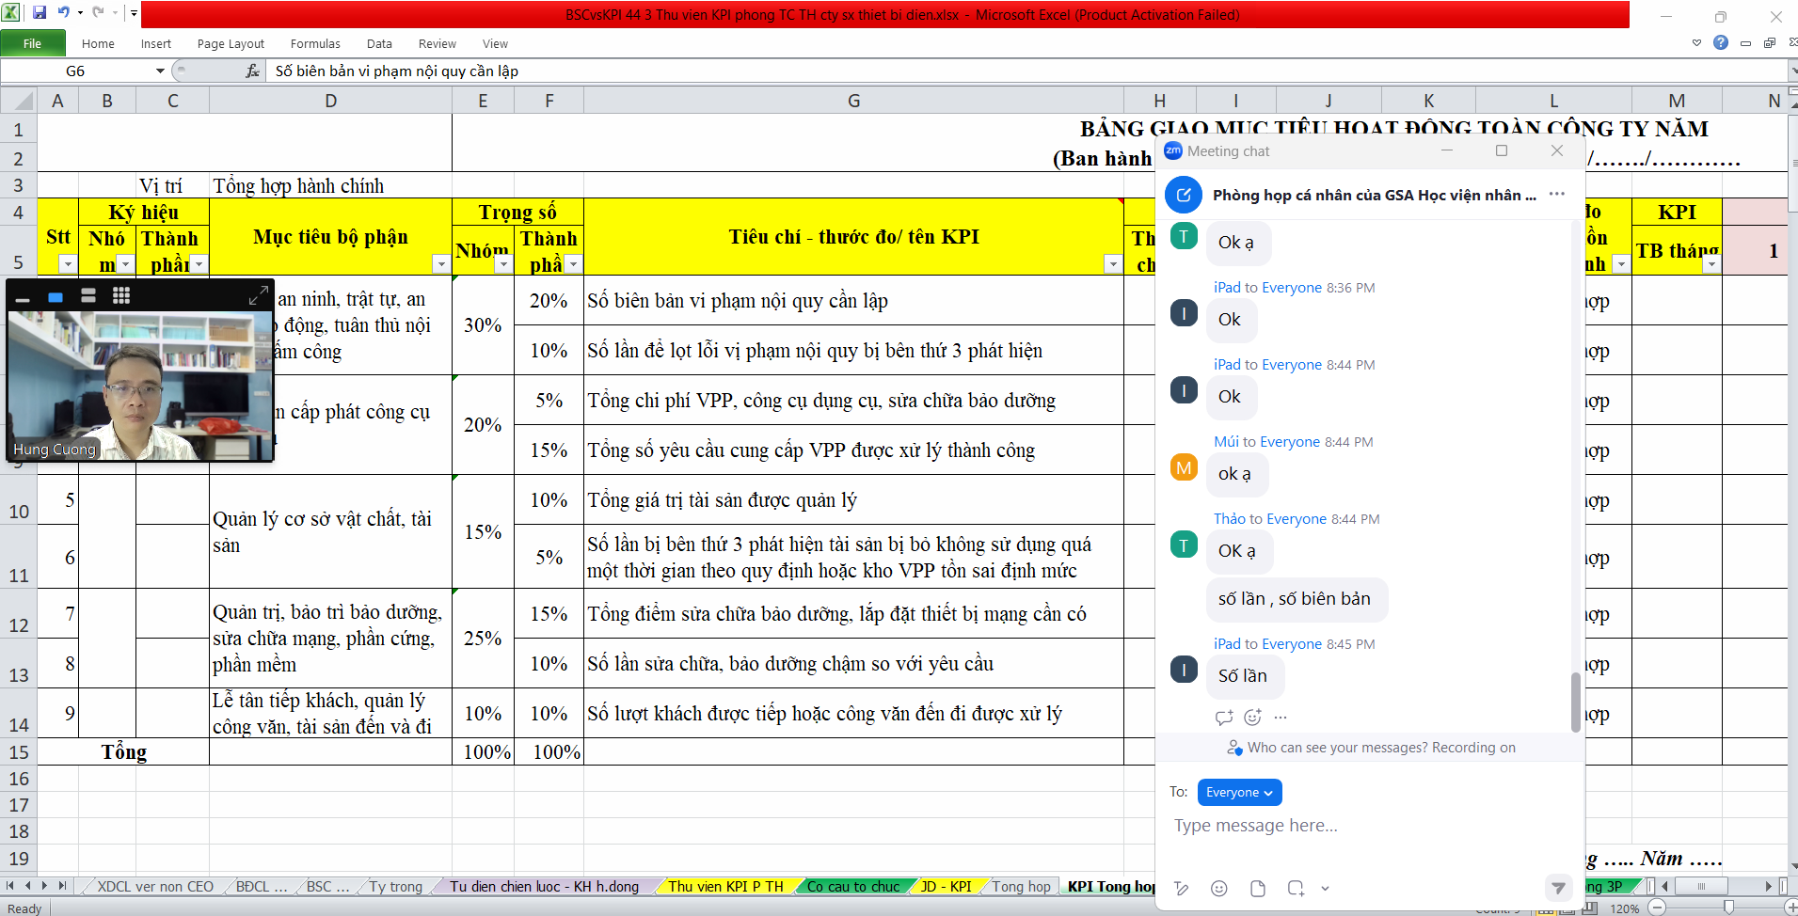
Task: Open the Page Layout ribbon tab
Action: pos(231,44)
